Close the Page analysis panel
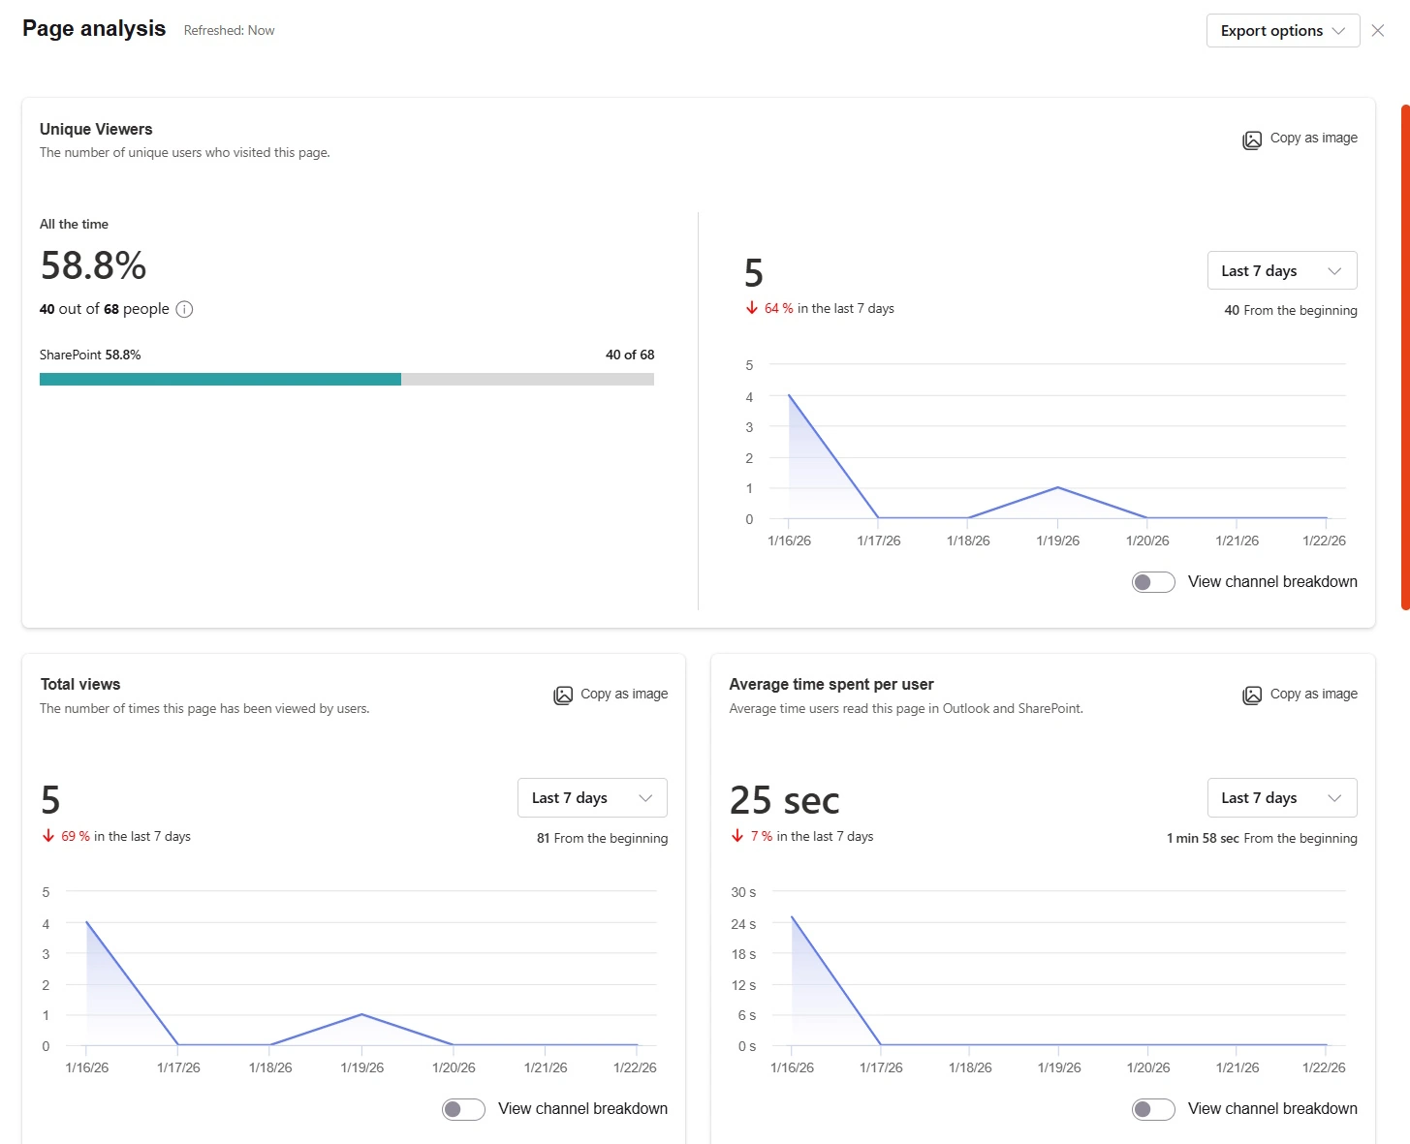 (x=1378, y=31)
